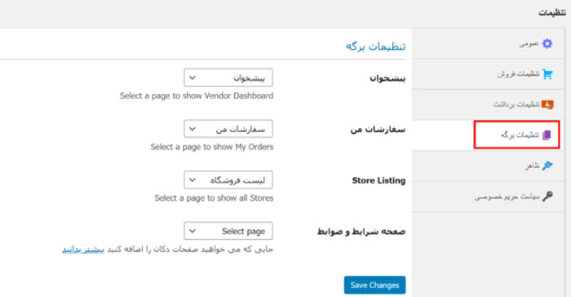The height and width of the screenshot is (297, 571).
Task: Click the تنظیمات برگه section heading
Action: [375, 47]
